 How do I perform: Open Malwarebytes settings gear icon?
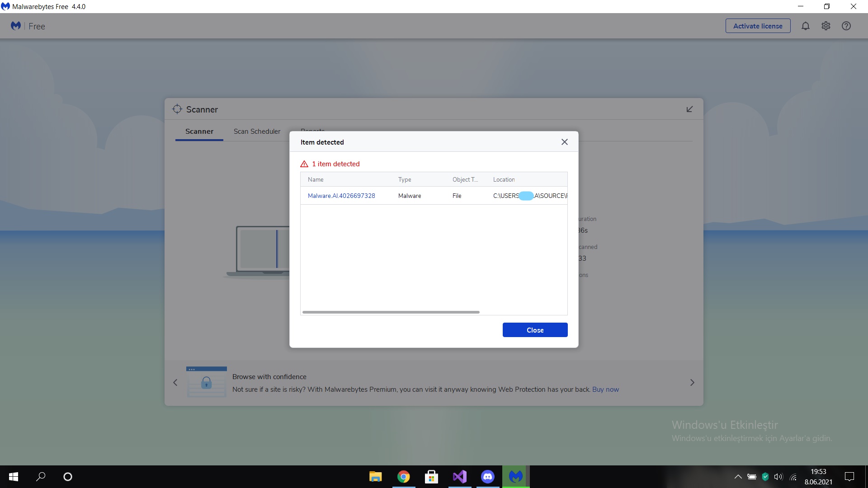pos(826,26)
